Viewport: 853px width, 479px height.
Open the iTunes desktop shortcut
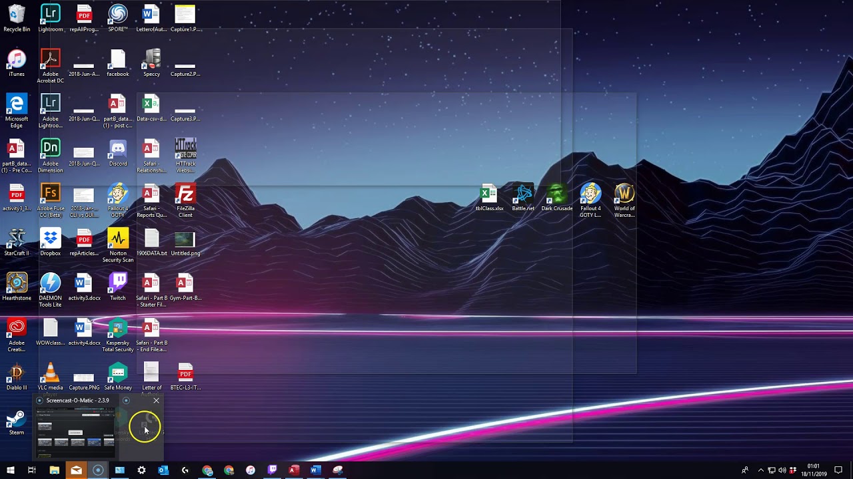point(17,63)
